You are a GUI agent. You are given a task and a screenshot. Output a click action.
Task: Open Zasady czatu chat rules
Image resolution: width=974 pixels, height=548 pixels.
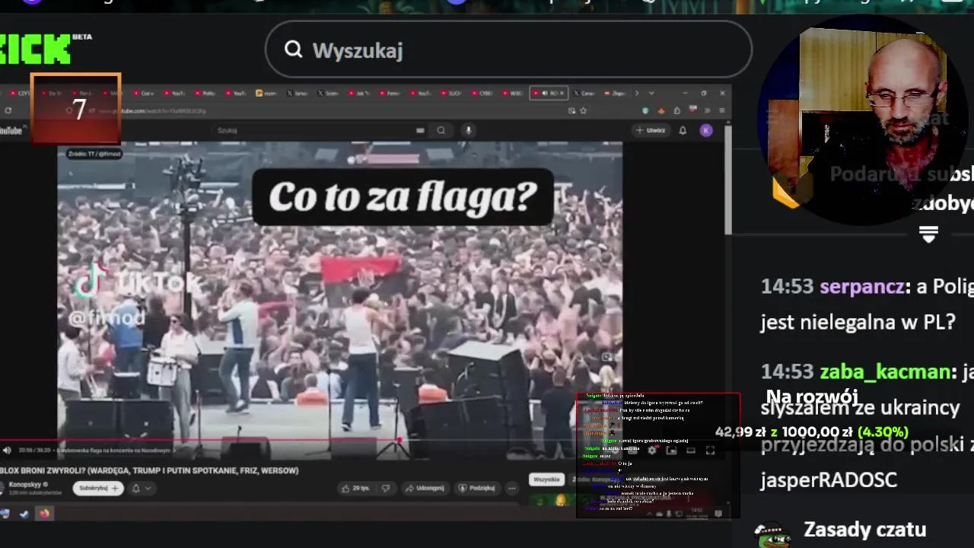point(864,529)
